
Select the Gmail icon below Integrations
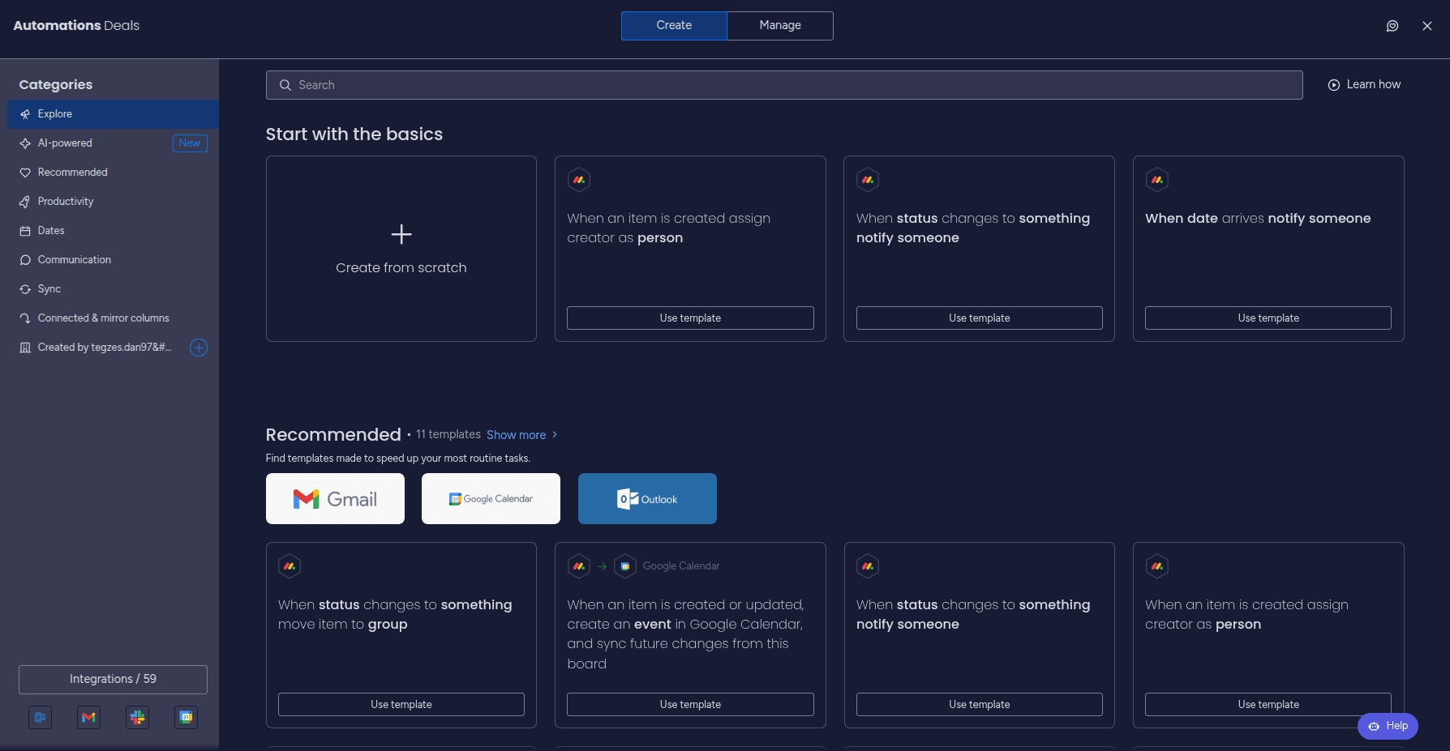coord(88,717)
